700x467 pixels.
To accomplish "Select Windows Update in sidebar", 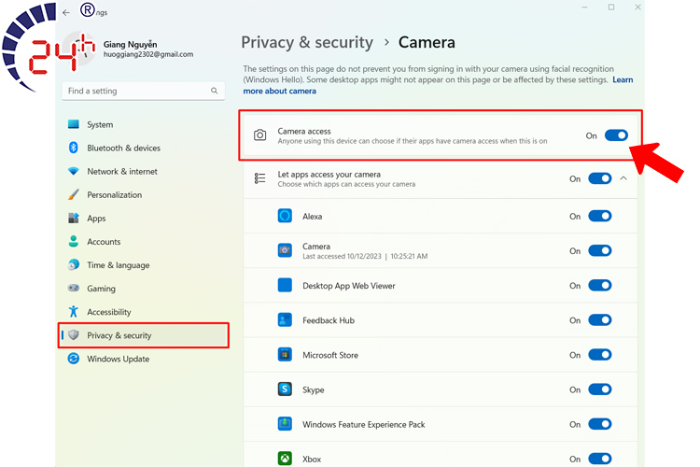I will [119, 359].
